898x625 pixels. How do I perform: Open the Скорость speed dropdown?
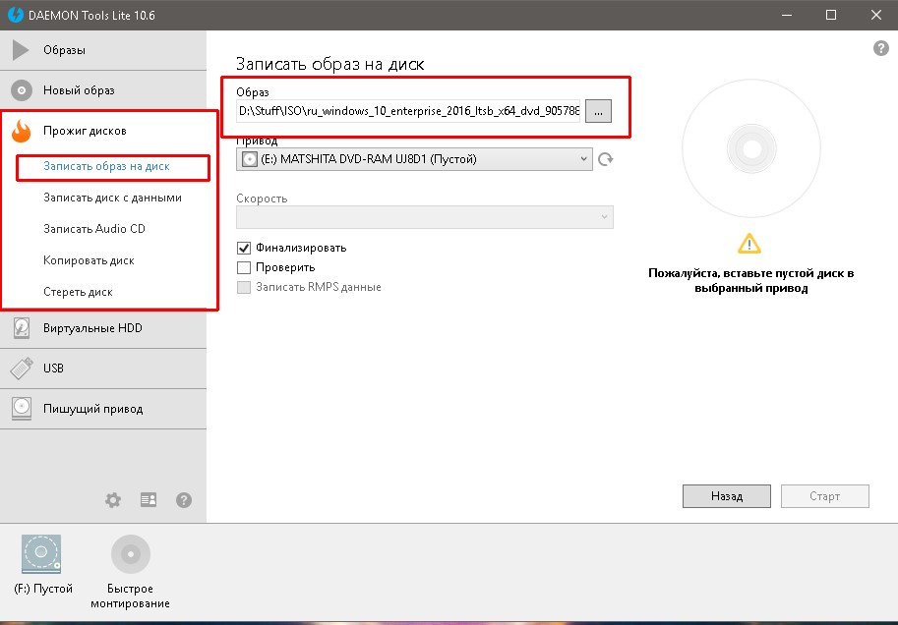click(424, 217)
